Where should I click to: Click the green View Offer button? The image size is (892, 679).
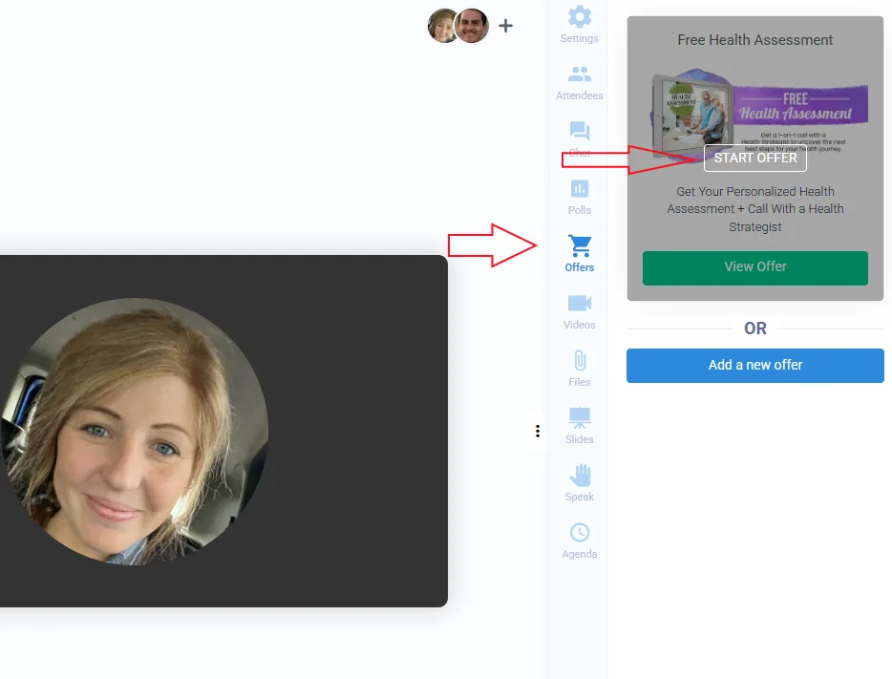[754, 267]
